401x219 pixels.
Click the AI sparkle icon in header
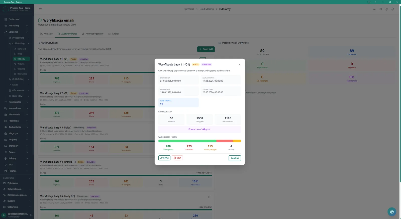pyautogui.click(x=386, y=9)
